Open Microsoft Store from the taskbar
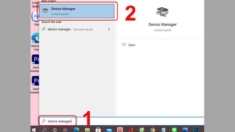Screen dimensions: 235x132 (x=98, y=130)
